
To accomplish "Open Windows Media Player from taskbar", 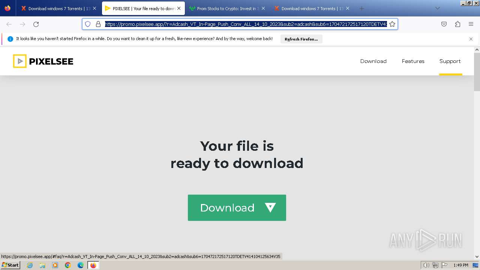I will 55,265.
